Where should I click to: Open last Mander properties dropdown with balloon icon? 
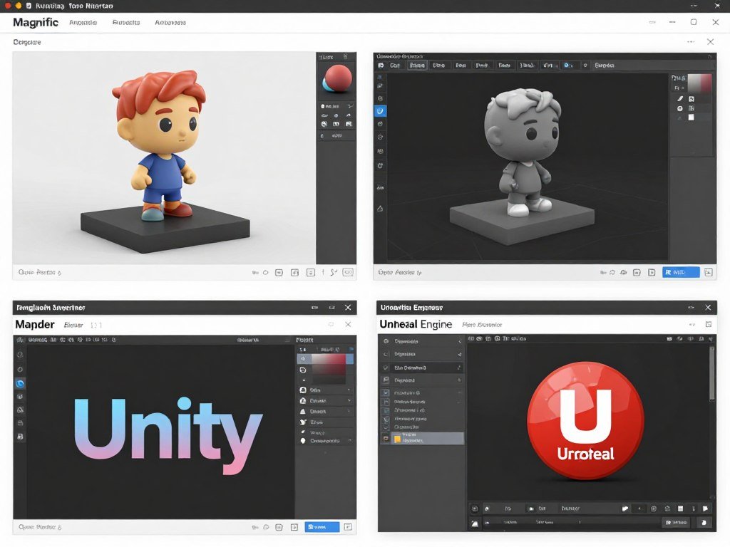(325, 440)
